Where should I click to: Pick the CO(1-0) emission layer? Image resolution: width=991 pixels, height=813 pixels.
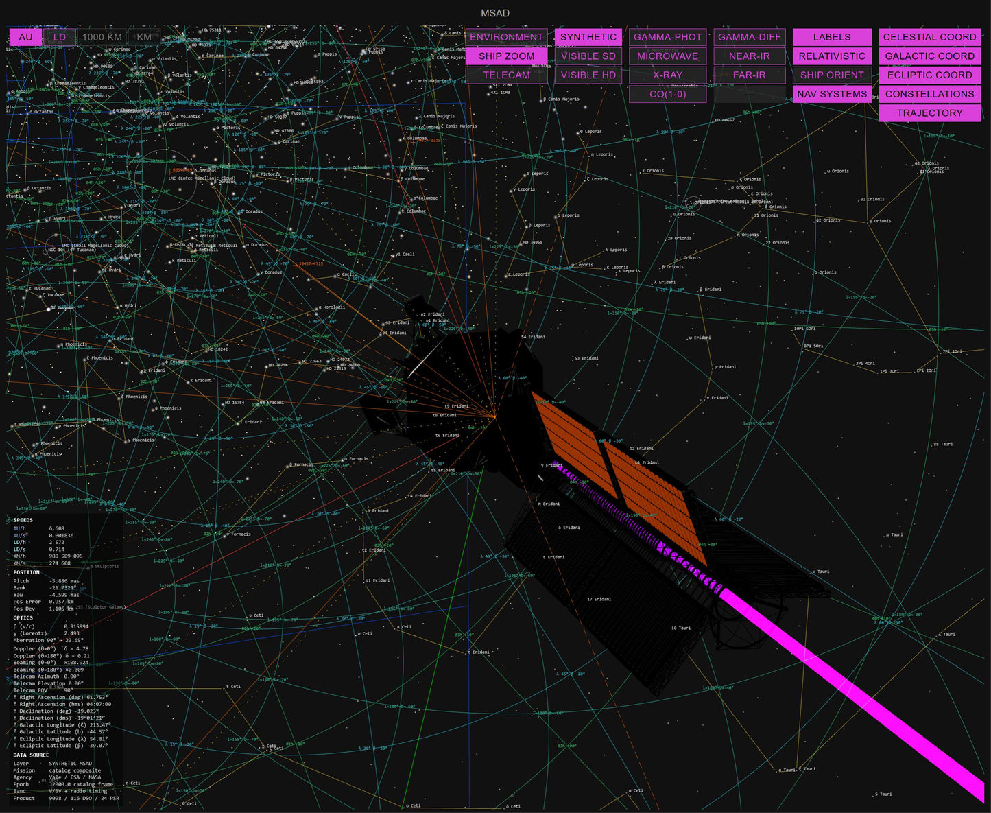click(x=668, y=94)
